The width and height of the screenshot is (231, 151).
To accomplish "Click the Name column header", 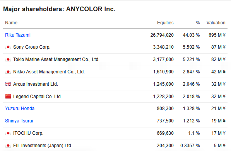I will click(x=11, y=23).
